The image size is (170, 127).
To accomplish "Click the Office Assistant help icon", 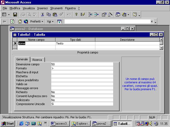I will click(135, 15).
